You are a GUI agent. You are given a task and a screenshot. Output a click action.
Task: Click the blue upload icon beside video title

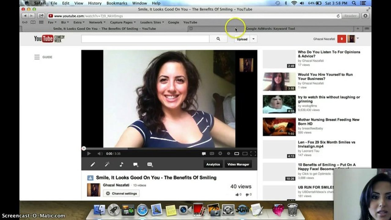(90, 178)
